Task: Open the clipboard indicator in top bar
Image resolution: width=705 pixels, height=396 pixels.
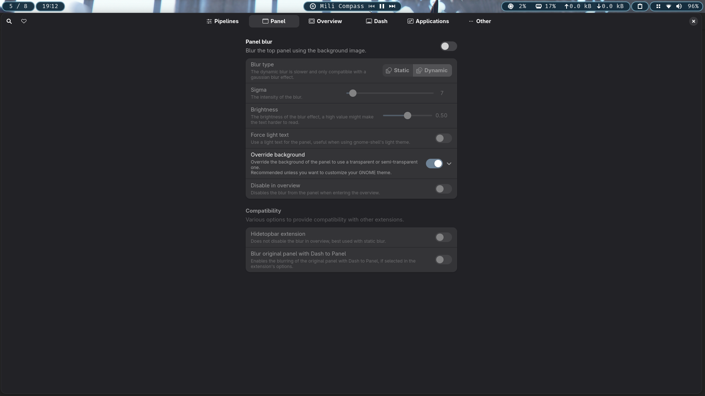Action: (640, 6)
